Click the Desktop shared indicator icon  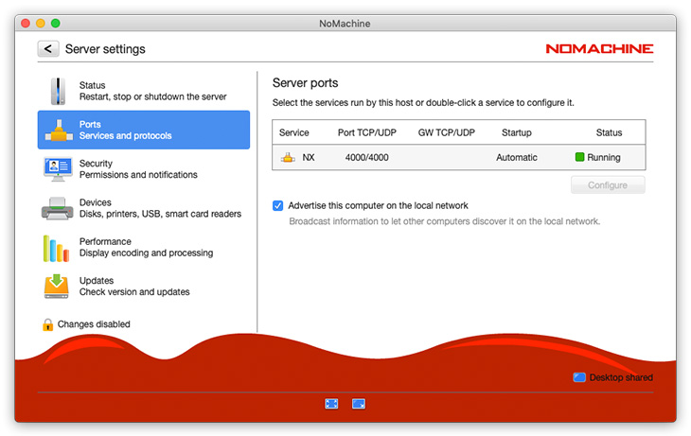(579, 377)
